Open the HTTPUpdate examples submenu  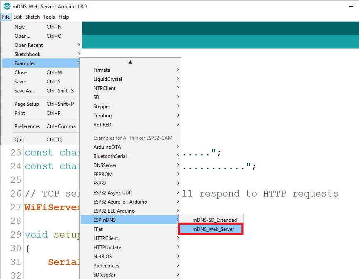tap(130, 247)
